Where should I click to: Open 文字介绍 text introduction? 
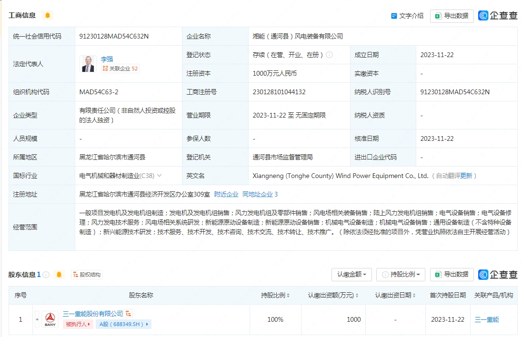pos(407,16)
